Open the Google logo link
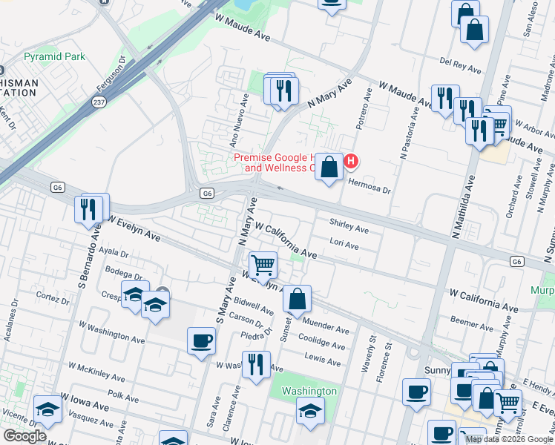555x445 pixels. 24,436
